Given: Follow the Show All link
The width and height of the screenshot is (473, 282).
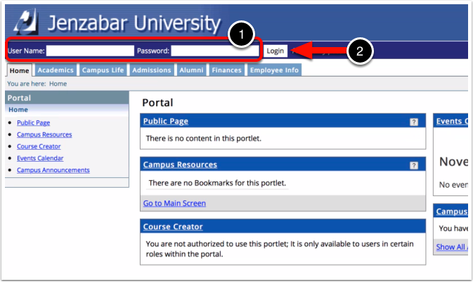Looking at the screenshot, I should tap(452, 247).
